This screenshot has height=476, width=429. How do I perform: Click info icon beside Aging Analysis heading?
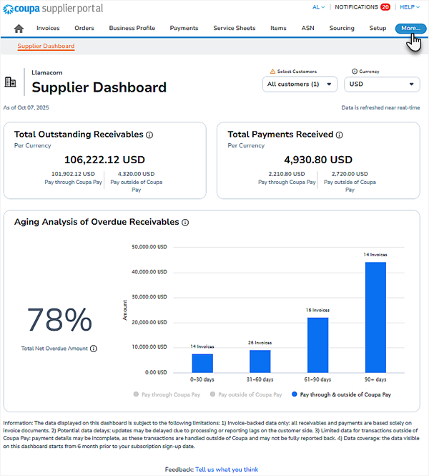click(x=185, y=223)
